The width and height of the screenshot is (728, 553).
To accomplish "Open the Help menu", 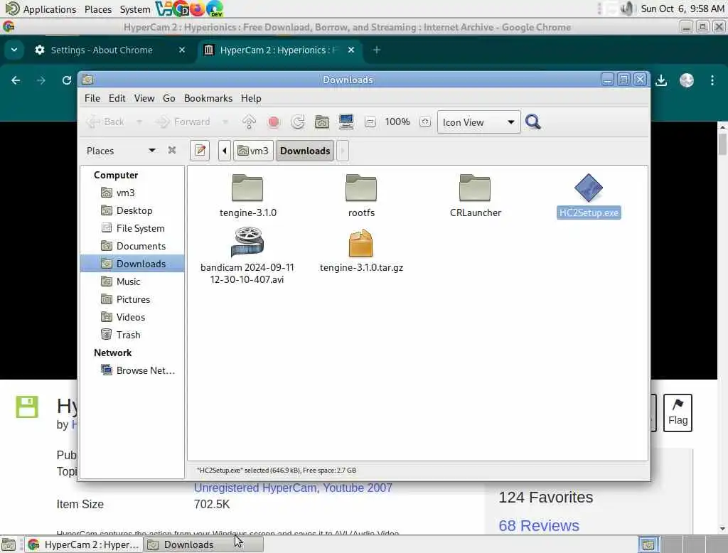I will pyautogui.click(x=251, y=98).
